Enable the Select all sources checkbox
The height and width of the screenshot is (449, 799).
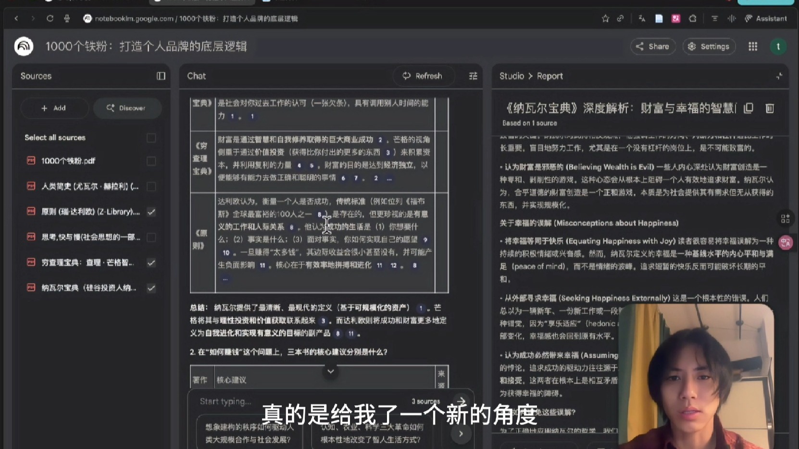coord(151,138)
